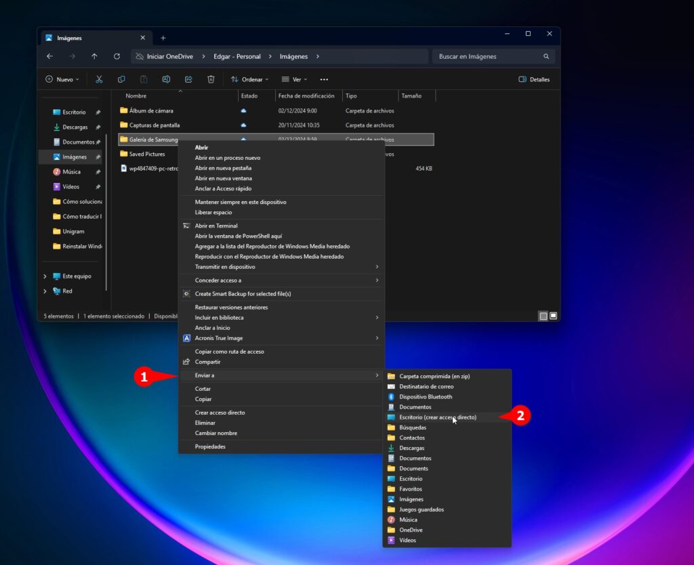Click Abrir in context menu

pos(281,147)
